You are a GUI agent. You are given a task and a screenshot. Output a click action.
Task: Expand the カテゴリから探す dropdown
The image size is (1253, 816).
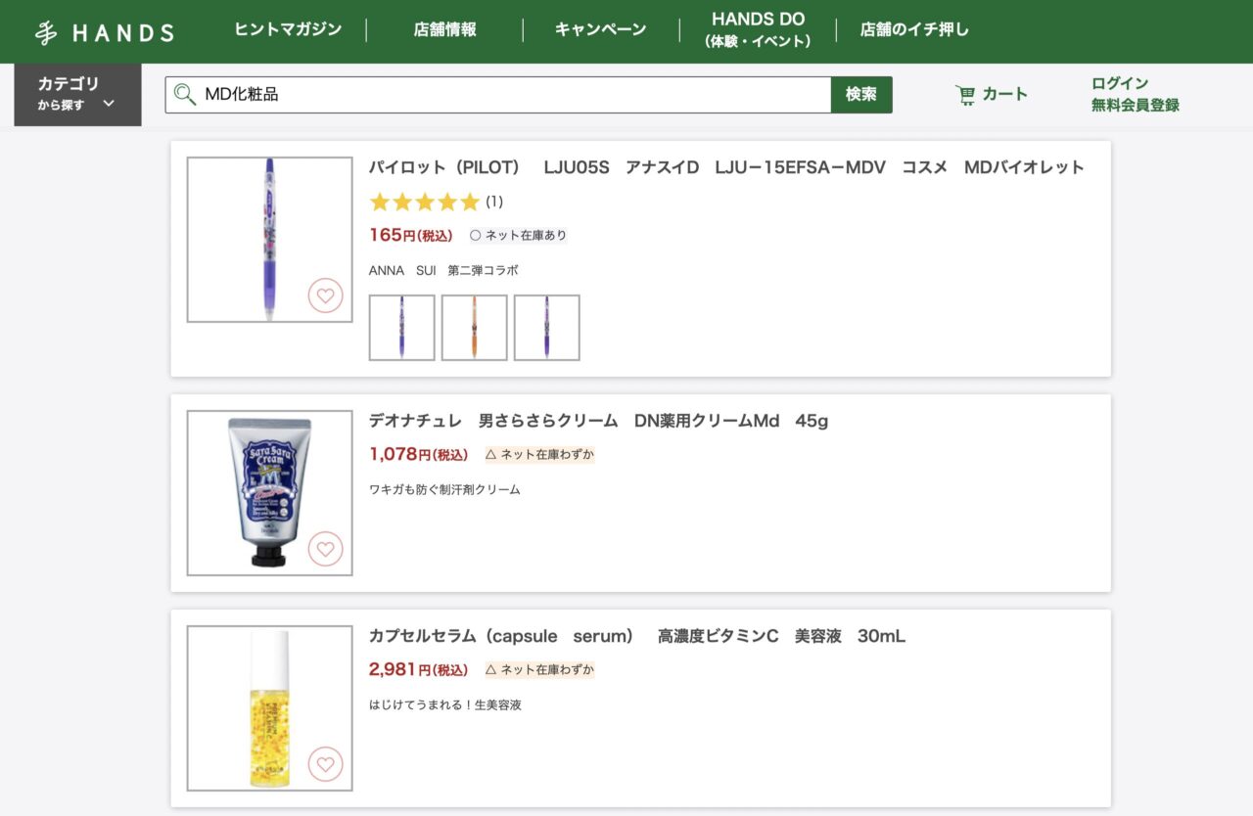(77, 95)
